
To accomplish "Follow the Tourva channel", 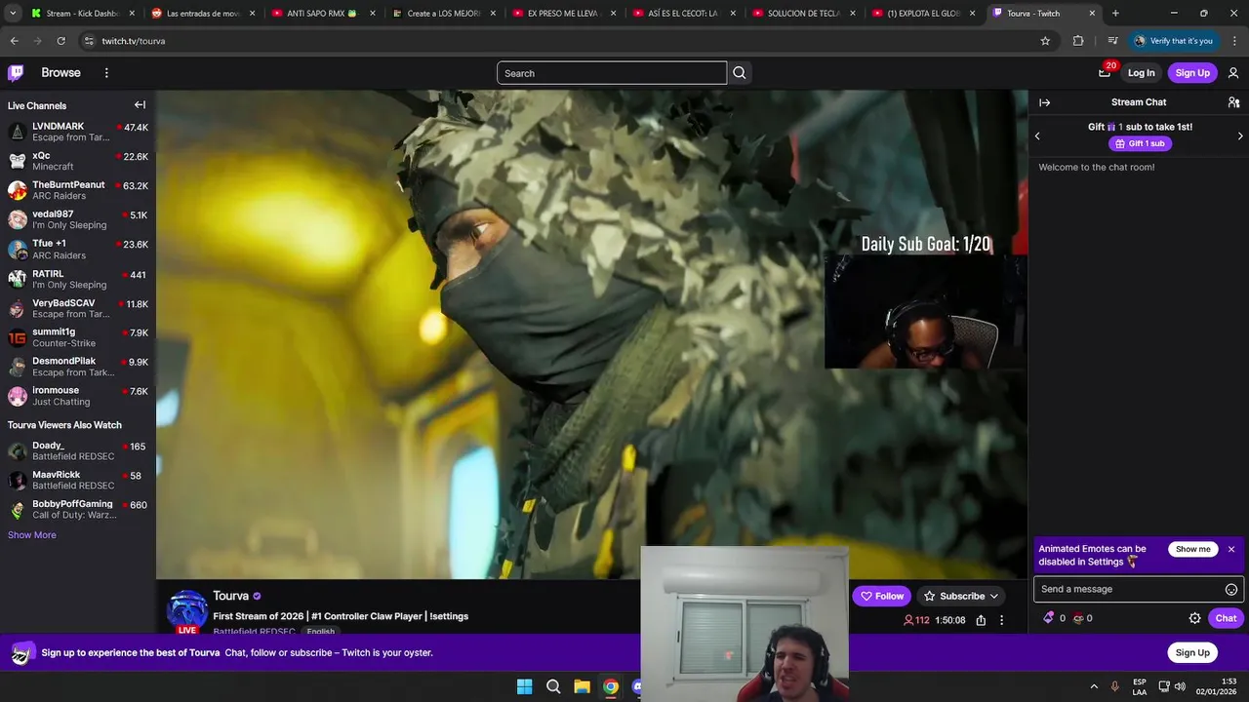I will click(x=882, y=596).
